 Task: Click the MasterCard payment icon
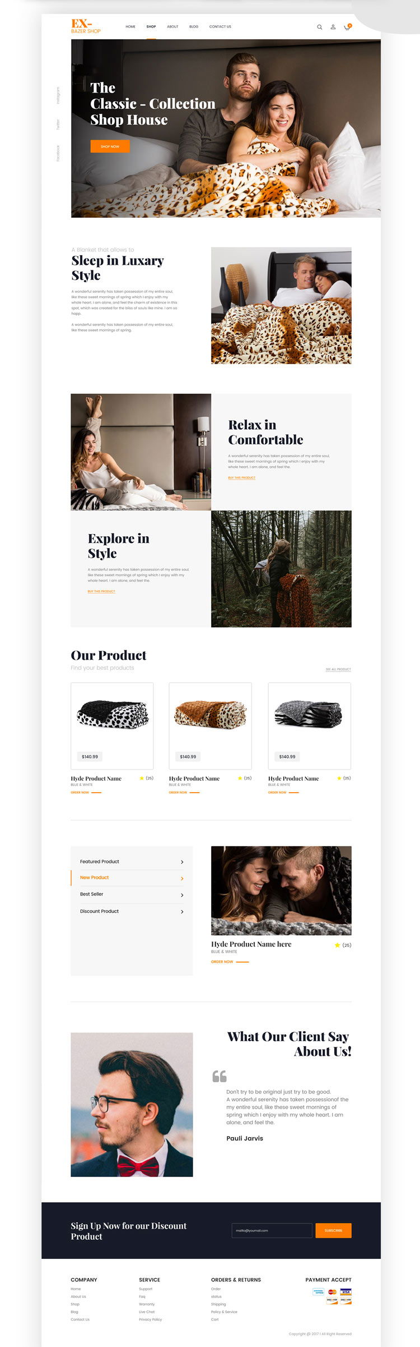[332, 1291]
